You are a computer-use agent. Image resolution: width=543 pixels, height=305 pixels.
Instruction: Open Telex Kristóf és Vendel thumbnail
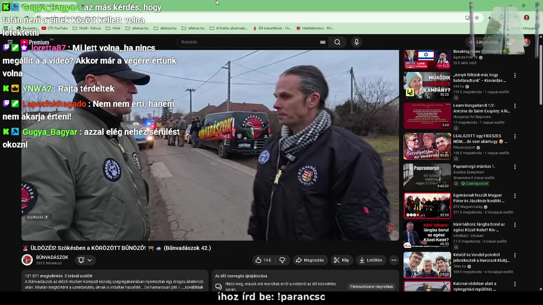(427, 265)
